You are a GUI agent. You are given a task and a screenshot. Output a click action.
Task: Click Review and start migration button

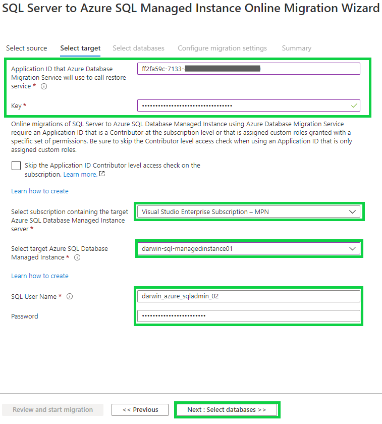click(x=52, y=410)
